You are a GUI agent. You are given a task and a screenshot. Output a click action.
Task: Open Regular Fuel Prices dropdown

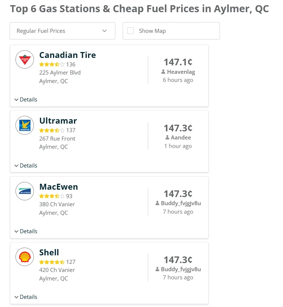(x=62, y=31)
